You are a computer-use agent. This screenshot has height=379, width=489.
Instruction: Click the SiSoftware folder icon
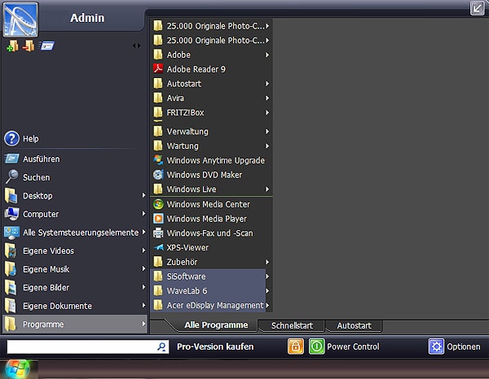click(158, 277)
